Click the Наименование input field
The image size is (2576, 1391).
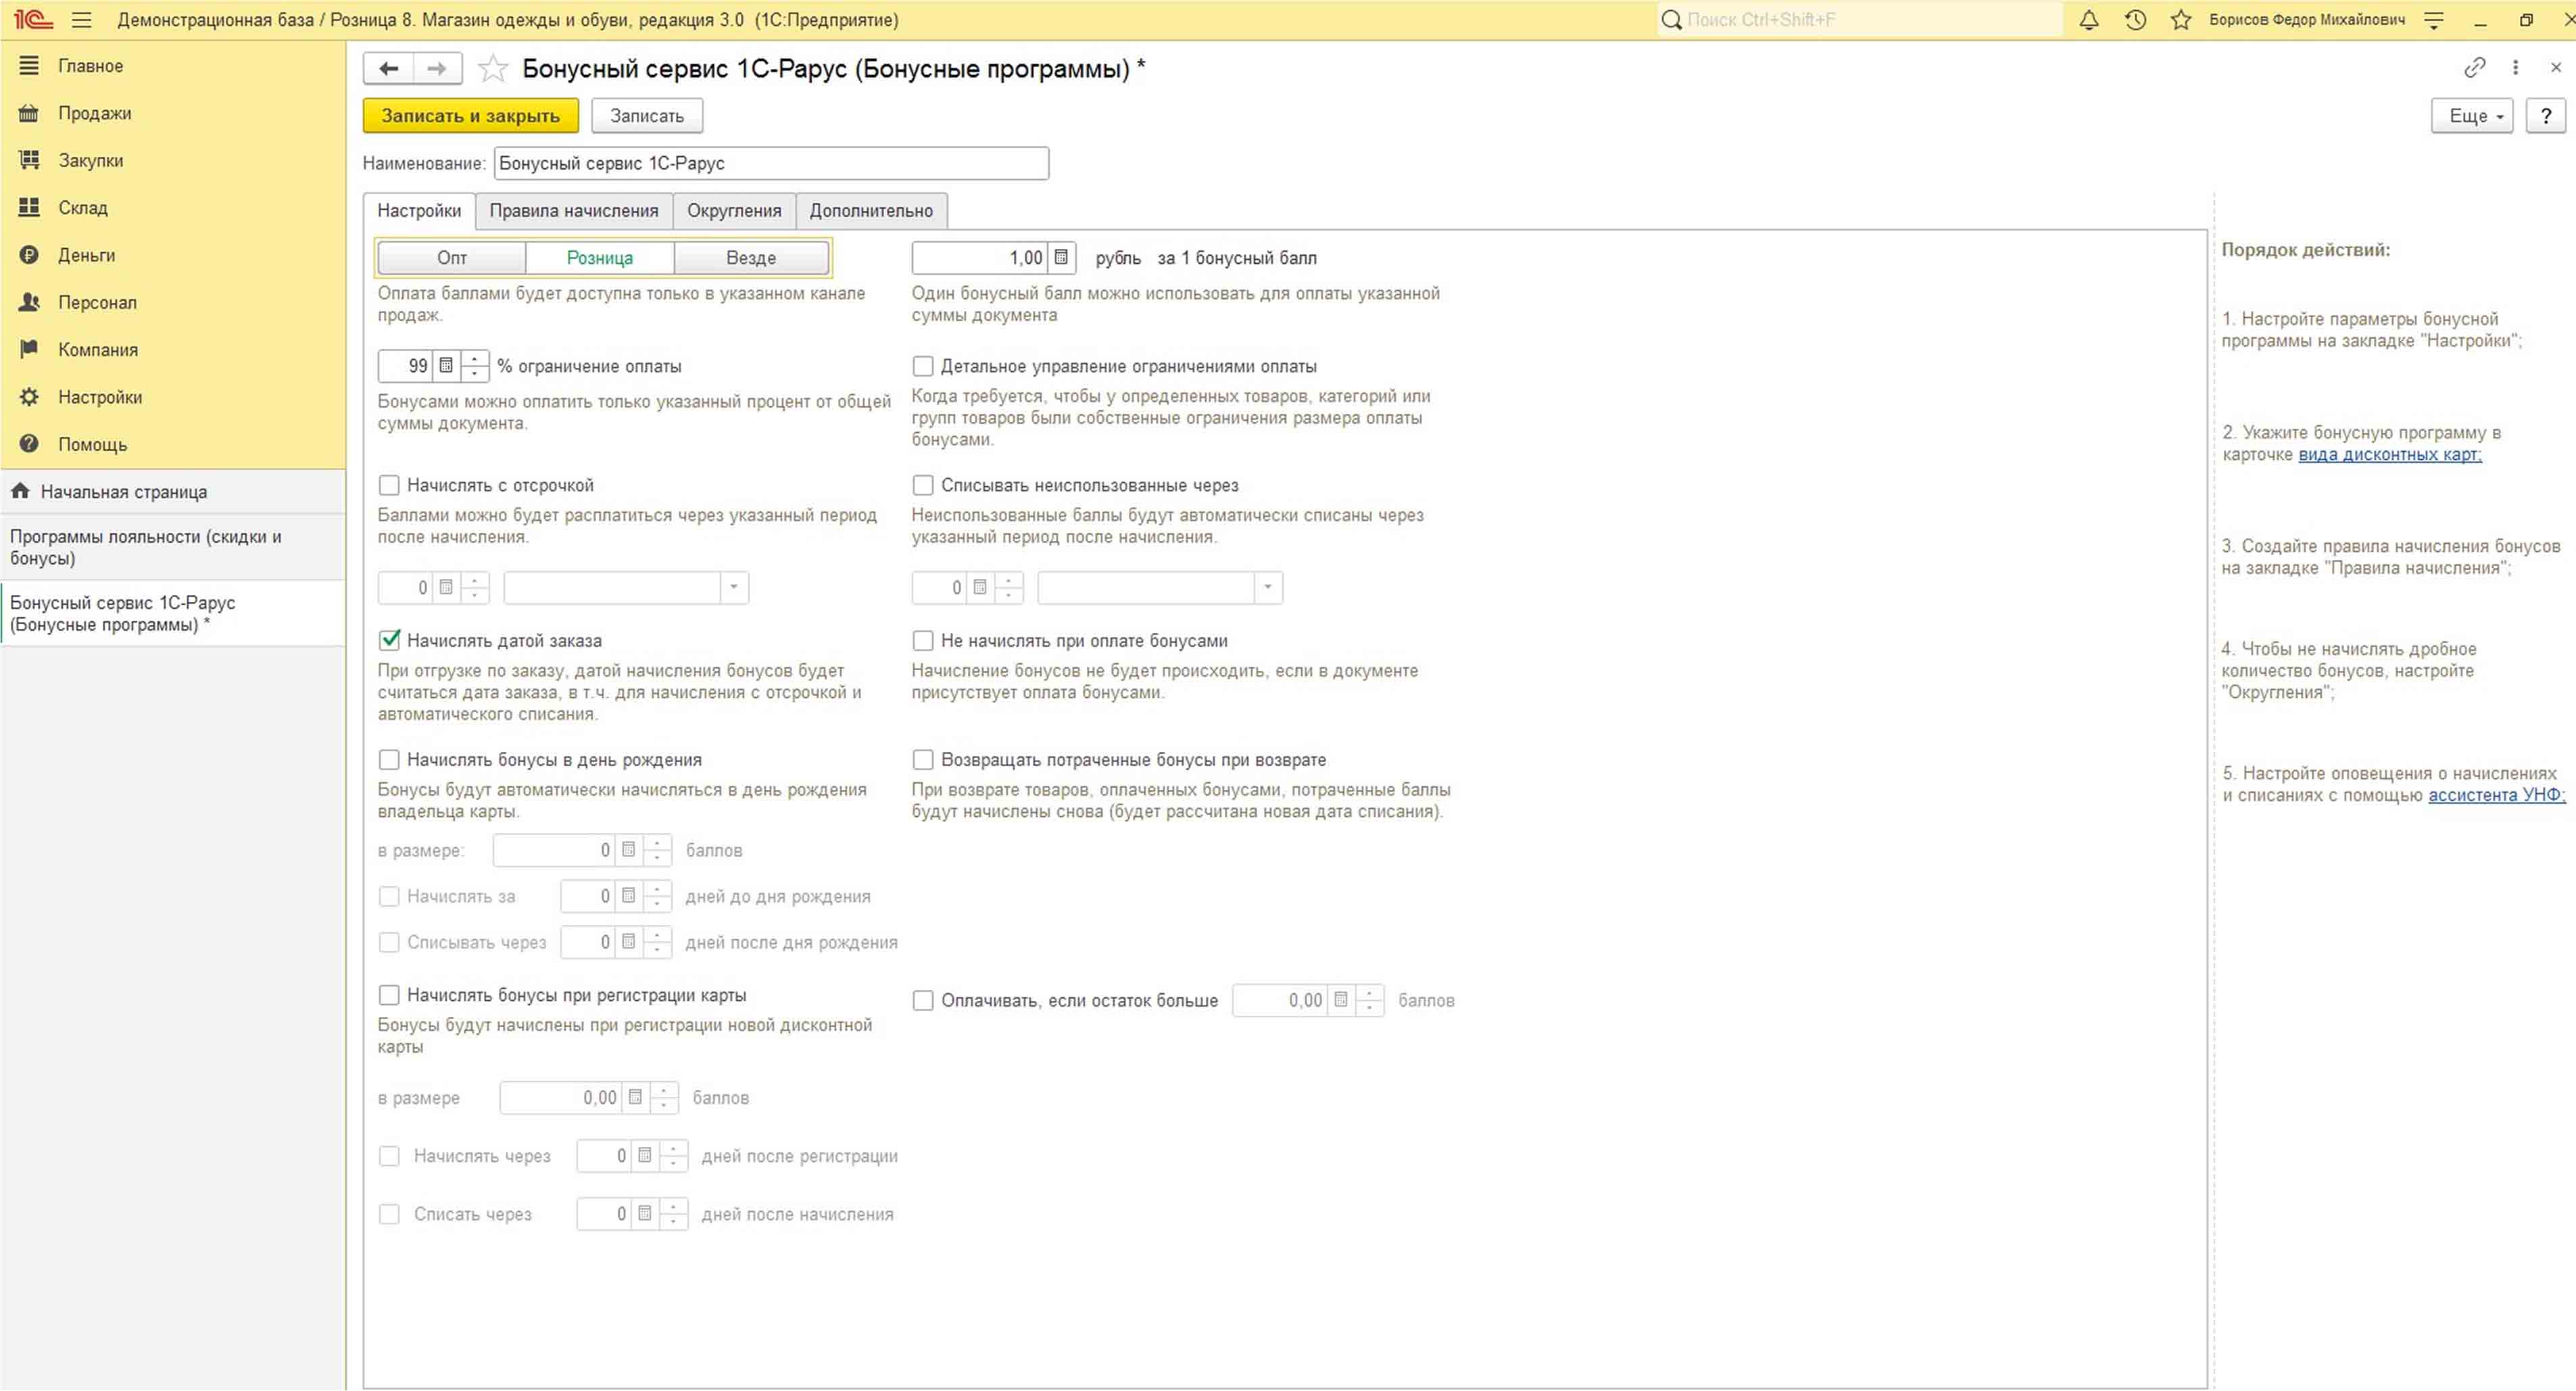click(771, 163)
